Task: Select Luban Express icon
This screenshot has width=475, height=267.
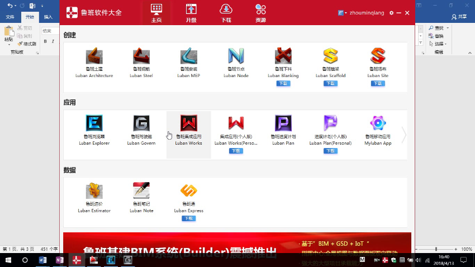Action: click(188, 190)
